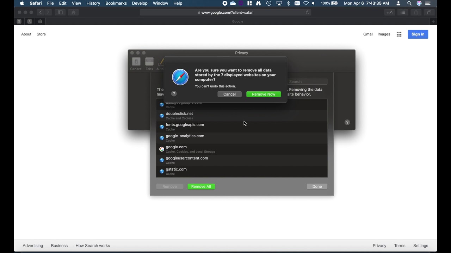Image resolution: width=451 pixels, height=253 pixels.
Task: Open the Terms footer link
Action: click(x=400, y=246)
